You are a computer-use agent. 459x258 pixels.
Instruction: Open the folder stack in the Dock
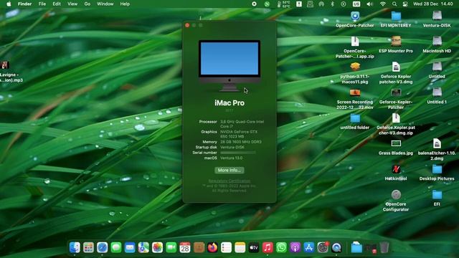(356, 247)
